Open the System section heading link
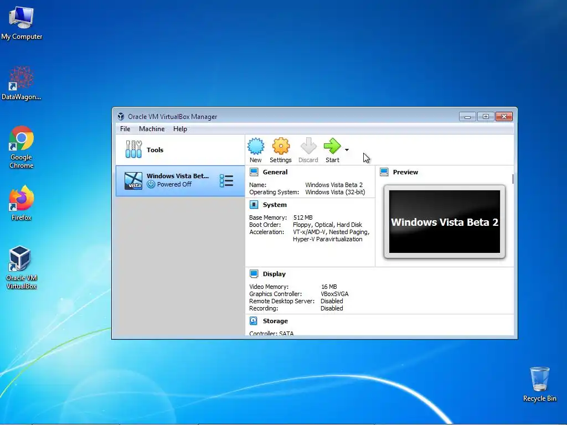This screenshot has height=425, width=567. click(x=275, y=205)
